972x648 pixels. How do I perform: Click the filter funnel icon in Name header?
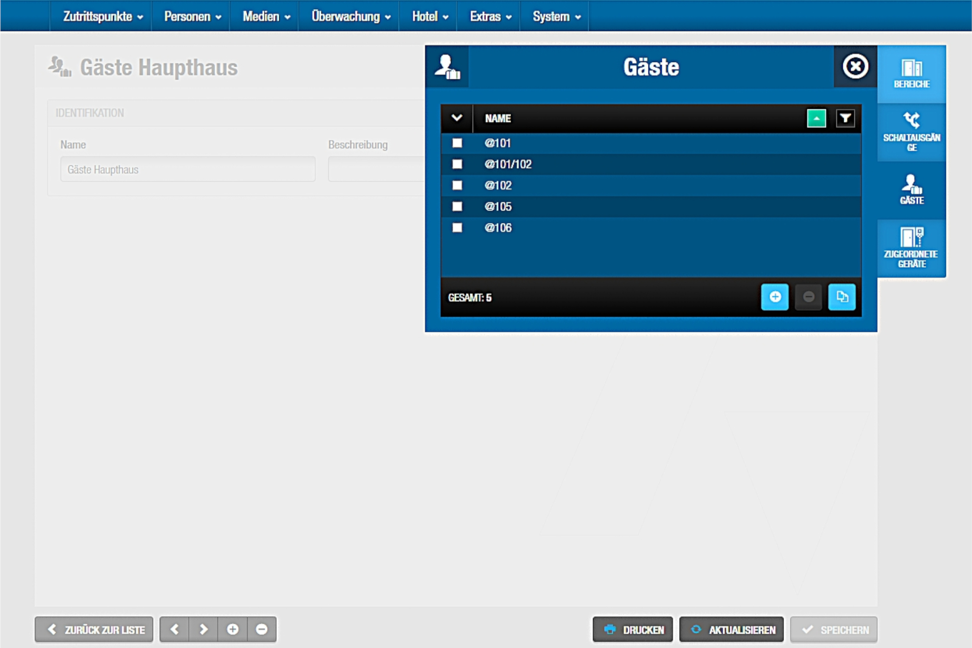pyautogui.click(x=845, y=118)
